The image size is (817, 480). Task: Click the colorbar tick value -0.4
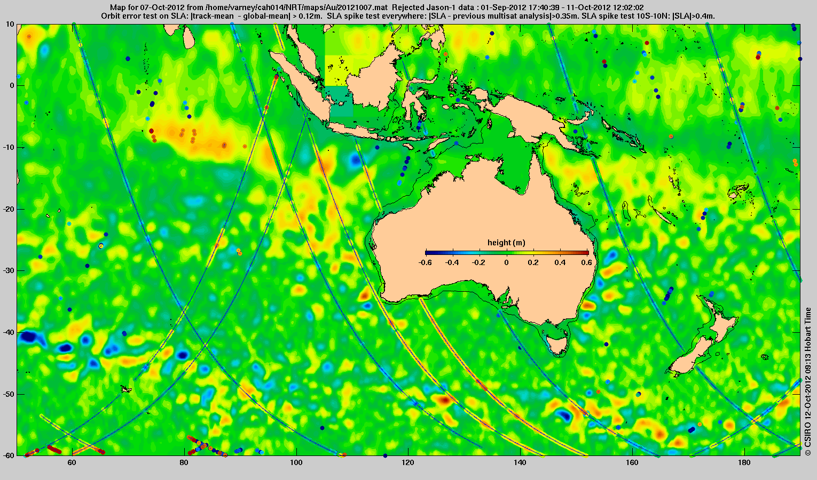pos(452,262)
